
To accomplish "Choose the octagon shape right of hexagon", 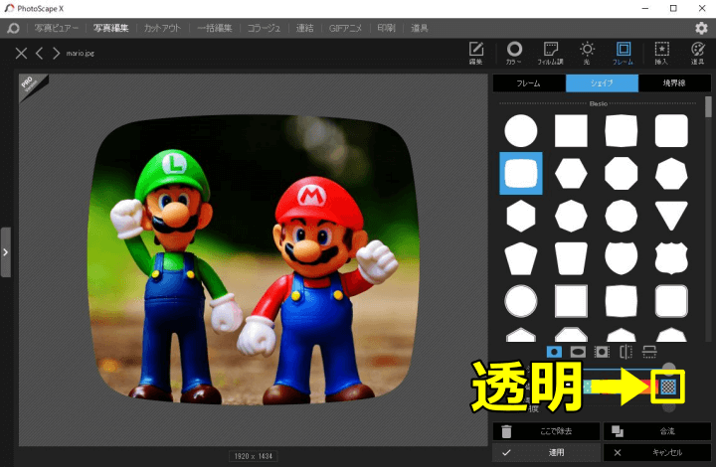I will point(621,173).
